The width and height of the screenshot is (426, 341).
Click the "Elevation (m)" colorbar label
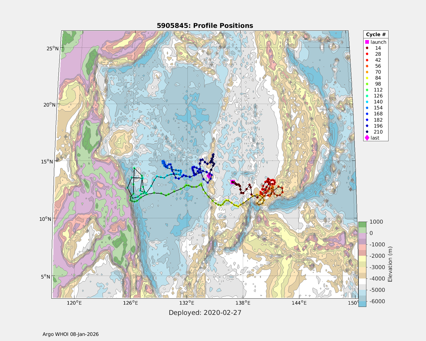coord(390,264)
